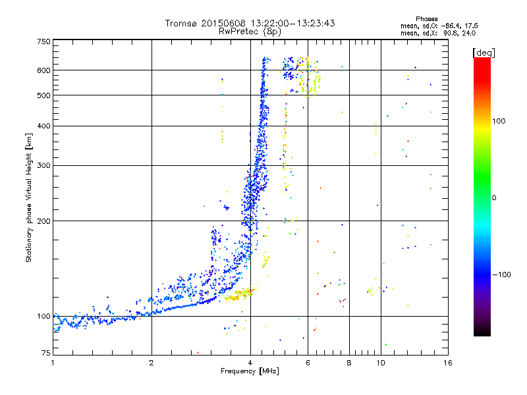527x395 pixels.
Task: Click the x-axis '8' tick label
Action: tap(349, 363)
